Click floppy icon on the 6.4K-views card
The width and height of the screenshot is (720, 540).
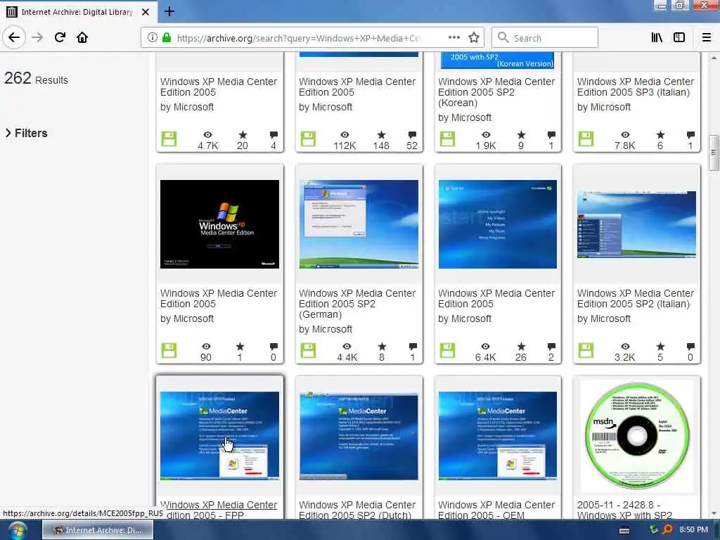click(x=447, y=351)
